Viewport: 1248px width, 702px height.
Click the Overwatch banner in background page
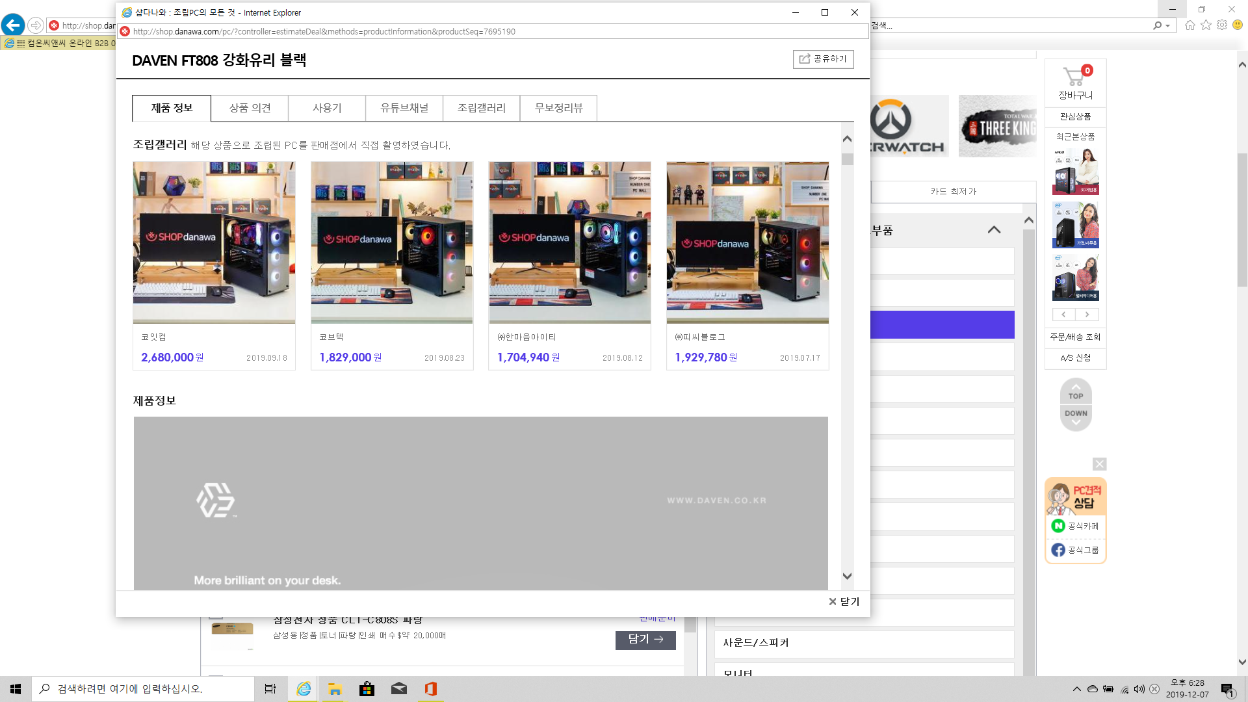pos(909,126)
